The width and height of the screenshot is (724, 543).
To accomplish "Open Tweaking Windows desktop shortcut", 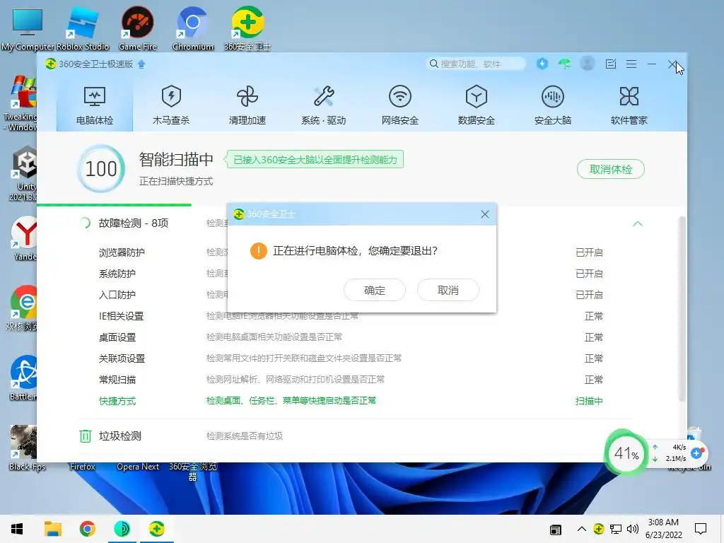I will point(21,103).
